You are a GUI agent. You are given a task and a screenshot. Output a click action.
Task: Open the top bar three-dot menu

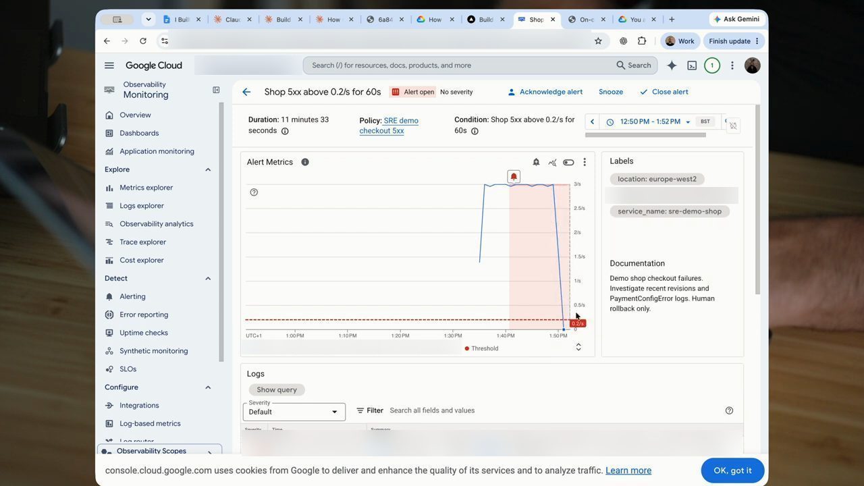point(732,65)
